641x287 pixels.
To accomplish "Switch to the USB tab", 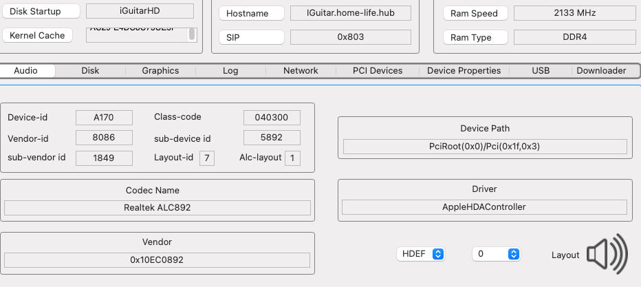I will pos(541,71).
